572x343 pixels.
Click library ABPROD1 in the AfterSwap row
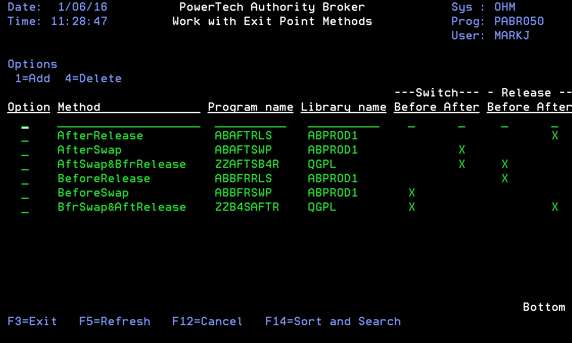pos(333,149)
